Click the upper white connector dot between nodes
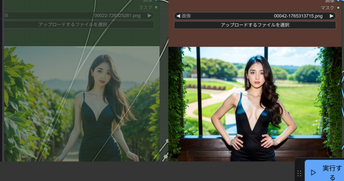 click(x=167, y=141)
